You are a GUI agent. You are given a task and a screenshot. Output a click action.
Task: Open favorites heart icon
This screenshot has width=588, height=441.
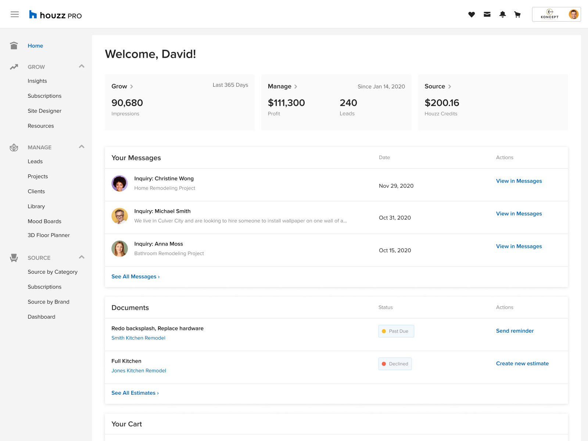(472, 15)
